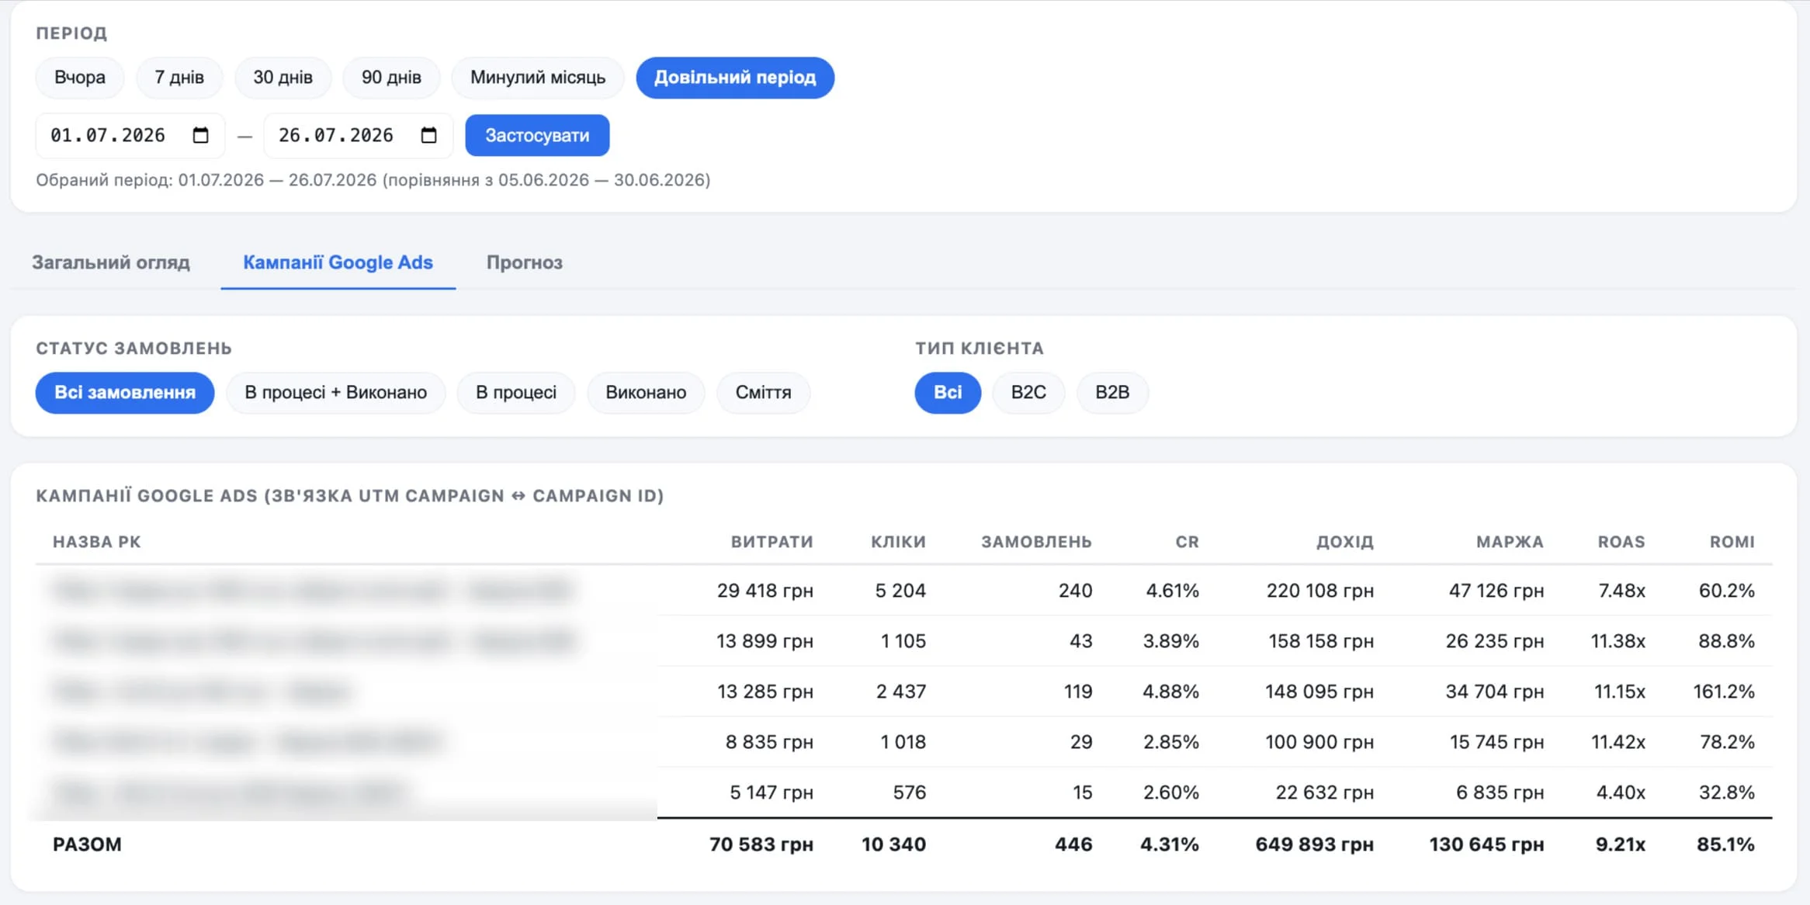This screenshot has width=1810, height=905.
Task: Click the 2.60% CR value
Action: [1170, 792]
